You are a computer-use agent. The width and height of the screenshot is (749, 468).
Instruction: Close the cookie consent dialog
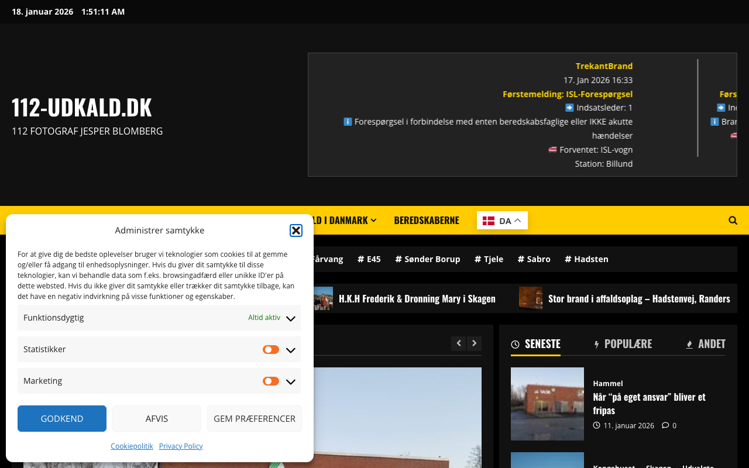tap(296, 230)
